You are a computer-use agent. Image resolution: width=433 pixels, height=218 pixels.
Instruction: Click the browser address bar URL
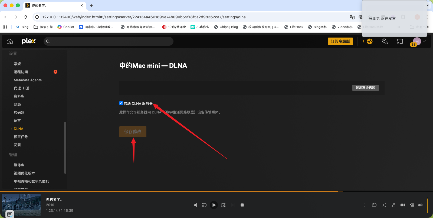144,17
